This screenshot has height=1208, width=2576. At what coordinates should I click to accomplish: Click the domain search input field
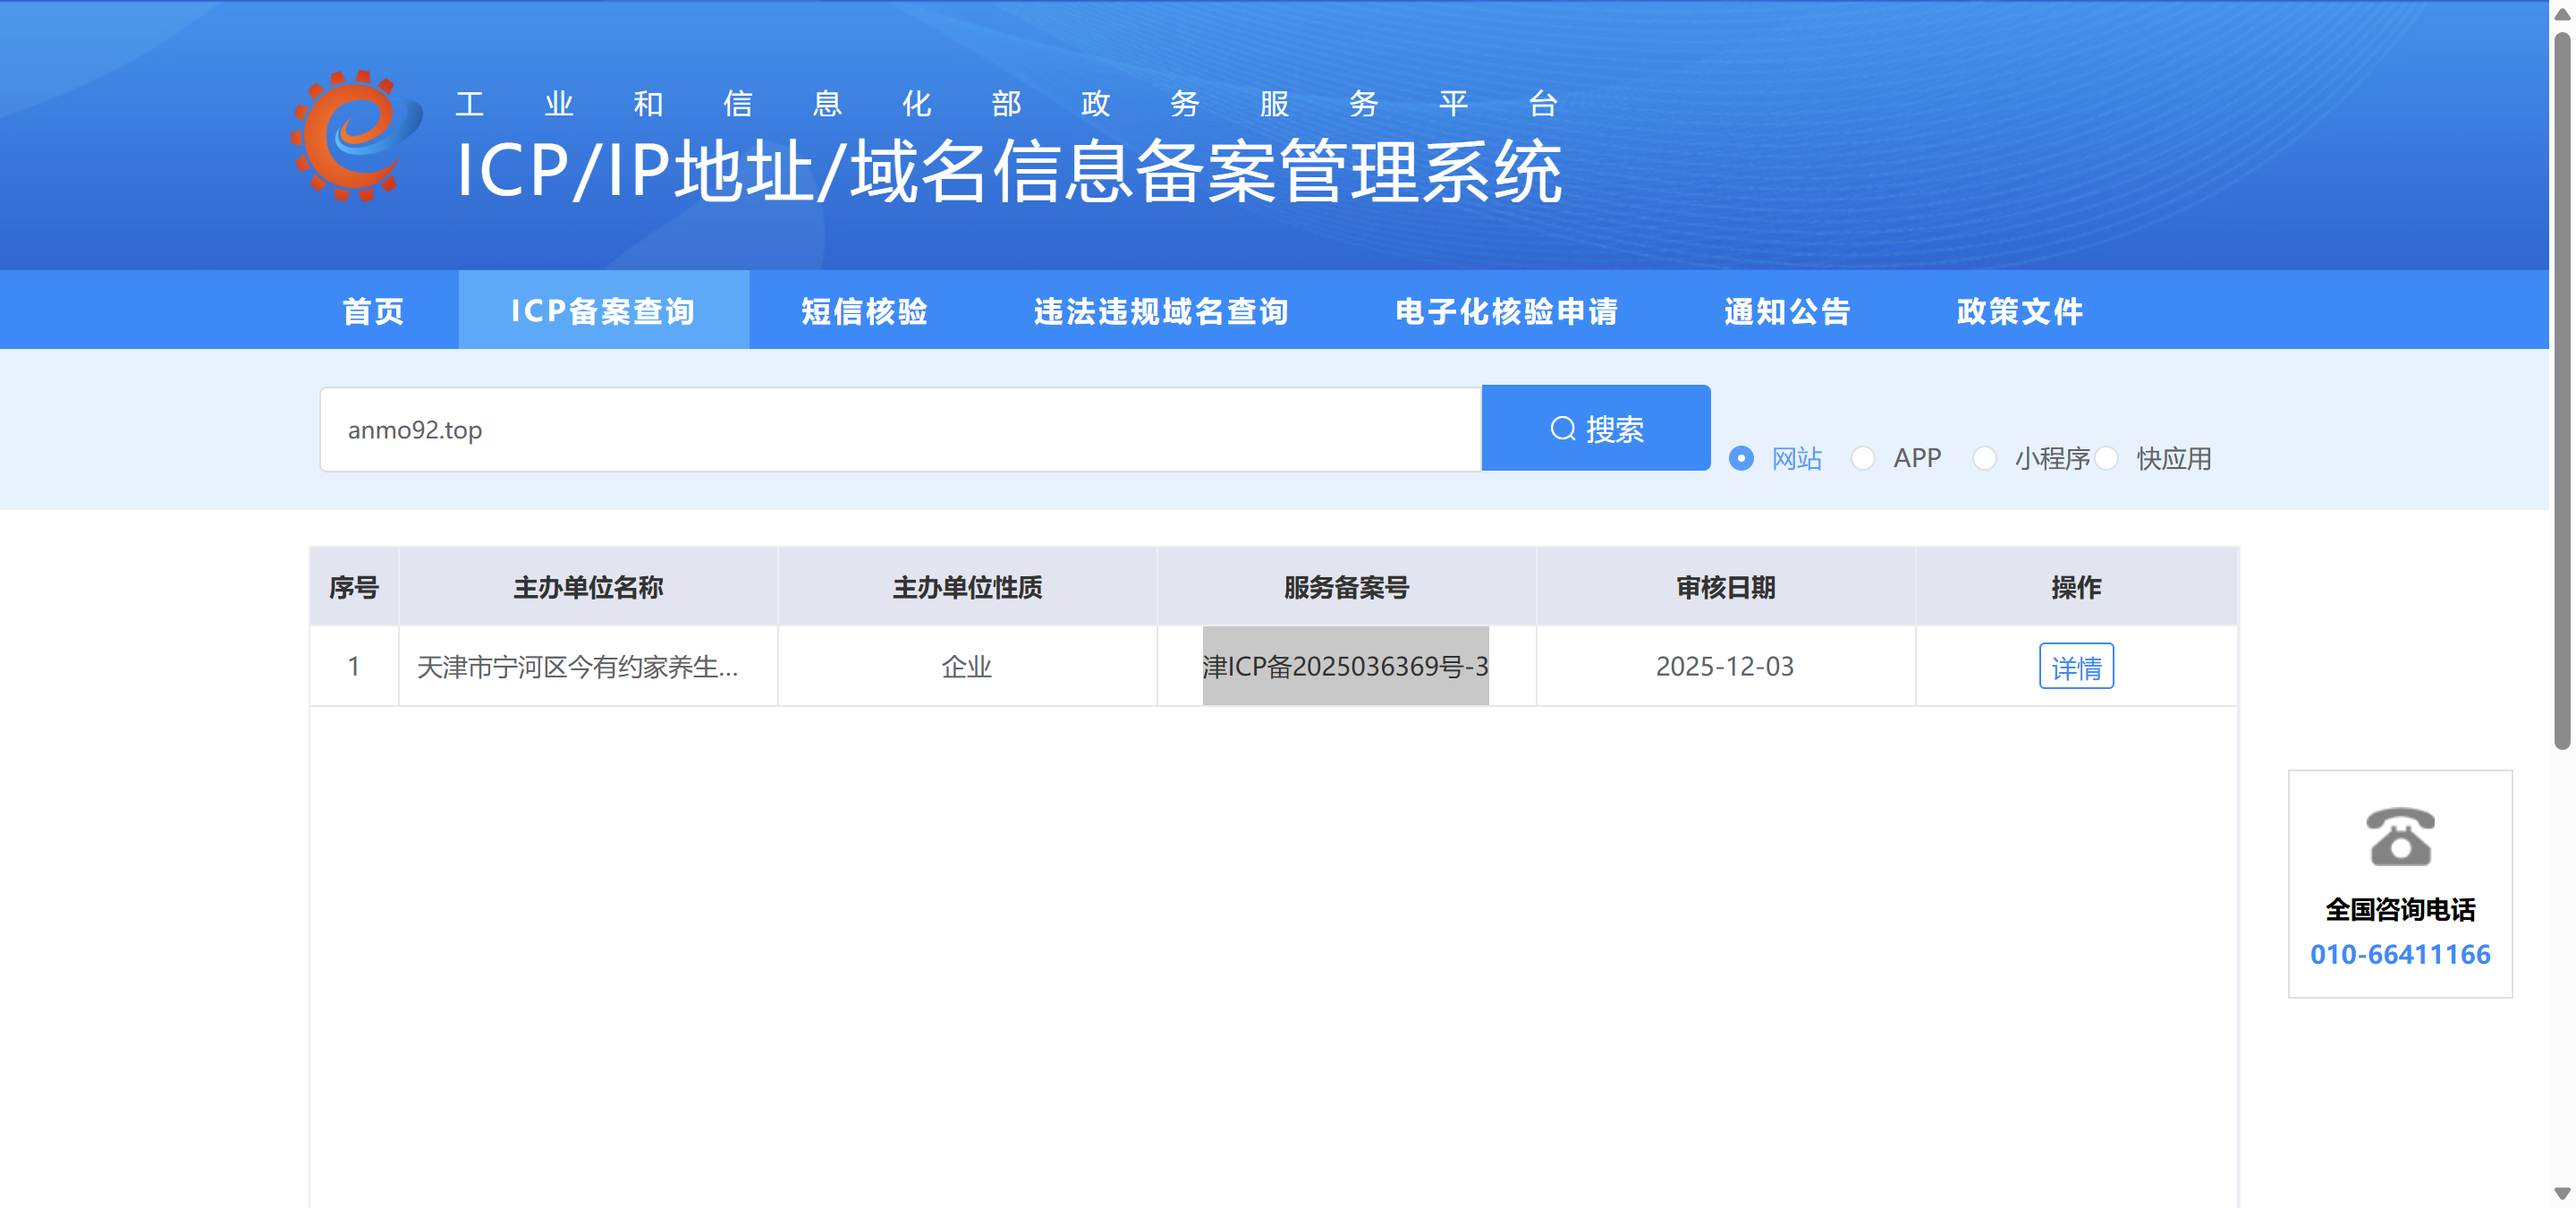[899, 430]
